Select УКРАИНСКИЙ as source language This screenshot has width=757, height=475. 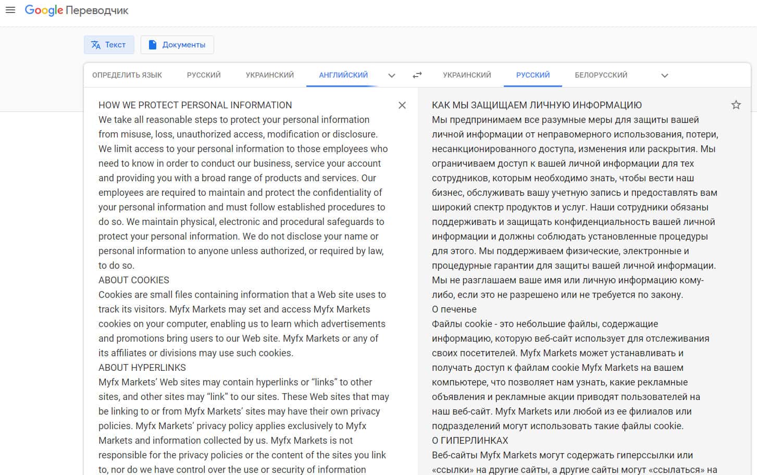[x=270, y=75]
